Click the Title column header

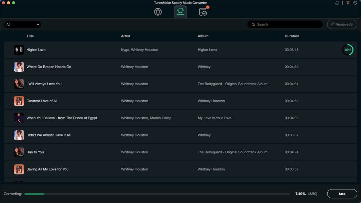click(30, 36)
